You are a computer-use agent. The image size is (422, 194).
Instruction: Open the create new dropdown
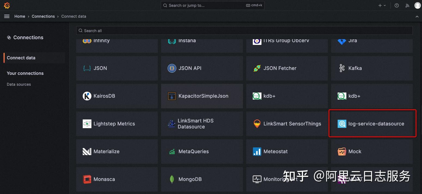point(382,5)
